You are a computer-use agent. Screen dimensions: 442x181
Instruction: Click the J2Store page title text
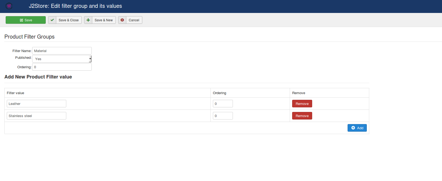point(75,6)
